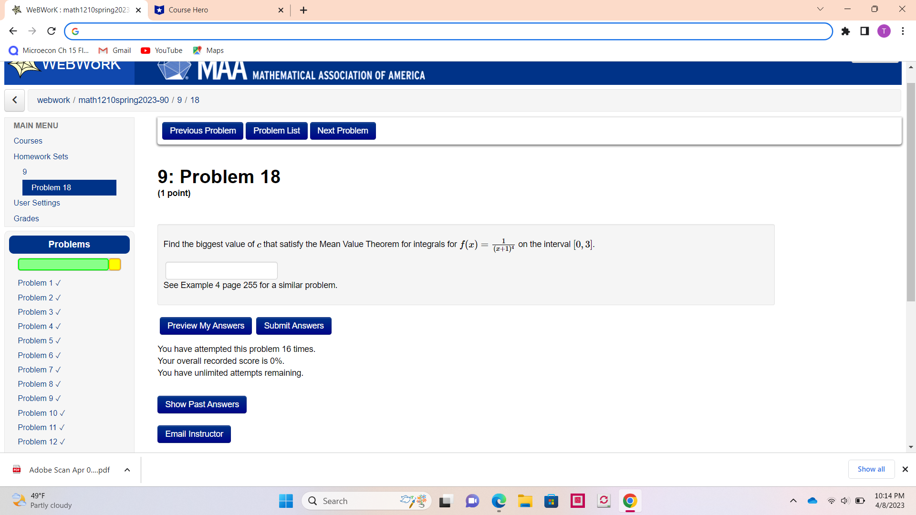Open the browser Extensions panel

coord(845,31)
